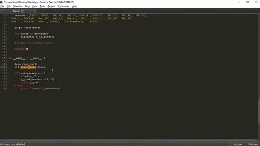This screenshot has width=260, height=146.
Task: Open the Help menu
Action: 74,6
